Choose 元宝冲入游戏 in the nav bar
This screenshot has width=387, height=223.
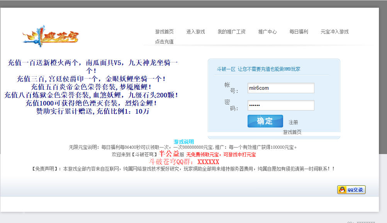334,32
